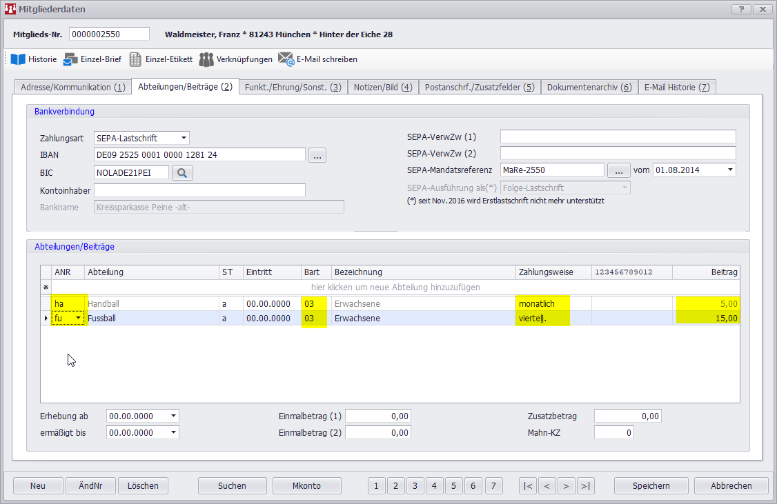Click ellipsis button beside SEPA-Mandatsreferenz
This screenshot has width=777, height=504.
tap(618, 170)
